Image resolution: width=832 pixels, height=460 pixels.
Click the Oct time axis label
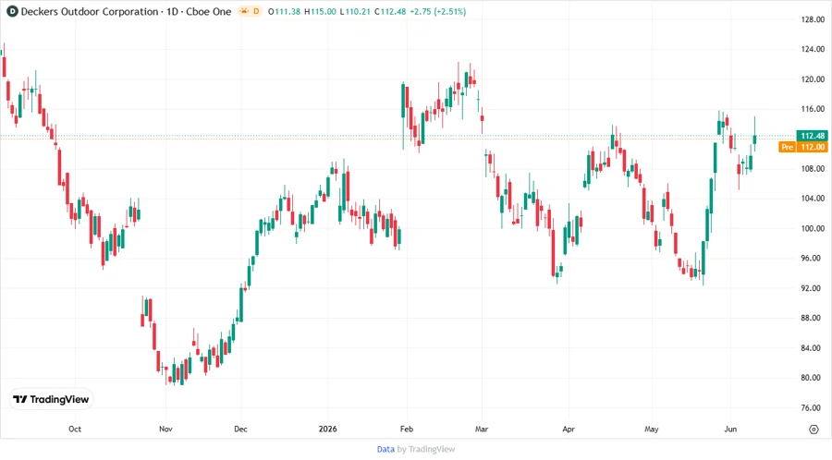[x=75, y=430]
